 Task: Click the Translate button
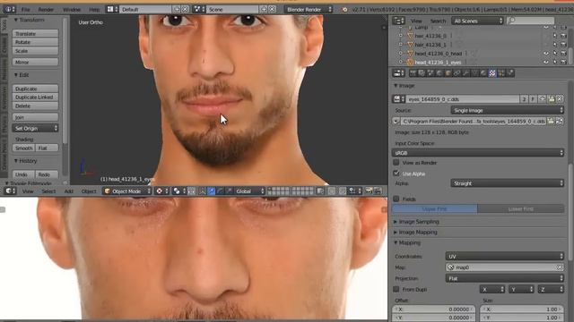click(x=35, y=34)
